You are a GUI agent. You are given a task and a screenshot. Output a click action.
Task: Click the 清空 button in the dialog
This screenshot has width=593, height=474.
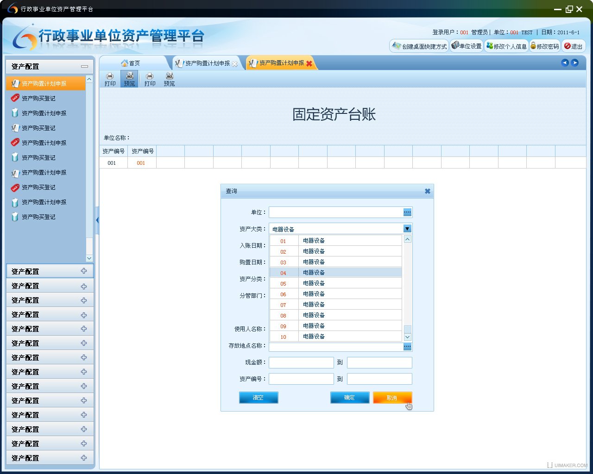(259, 398)
